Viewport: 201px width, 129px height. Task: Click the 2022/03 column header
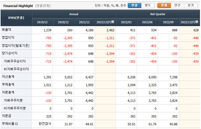(x=126, y=22)
